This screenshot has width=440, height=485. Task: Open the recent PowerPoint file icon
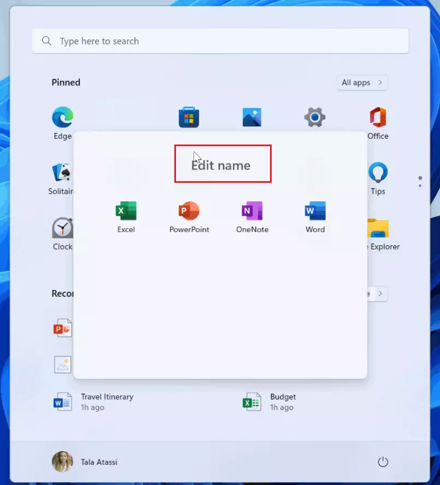pos(63,328)
